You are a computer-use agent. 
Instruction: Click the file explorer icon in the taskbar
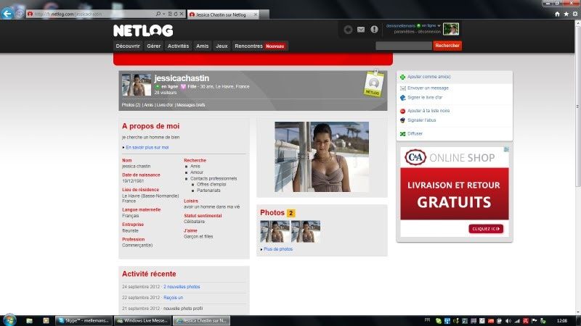[x=29, y=320]
